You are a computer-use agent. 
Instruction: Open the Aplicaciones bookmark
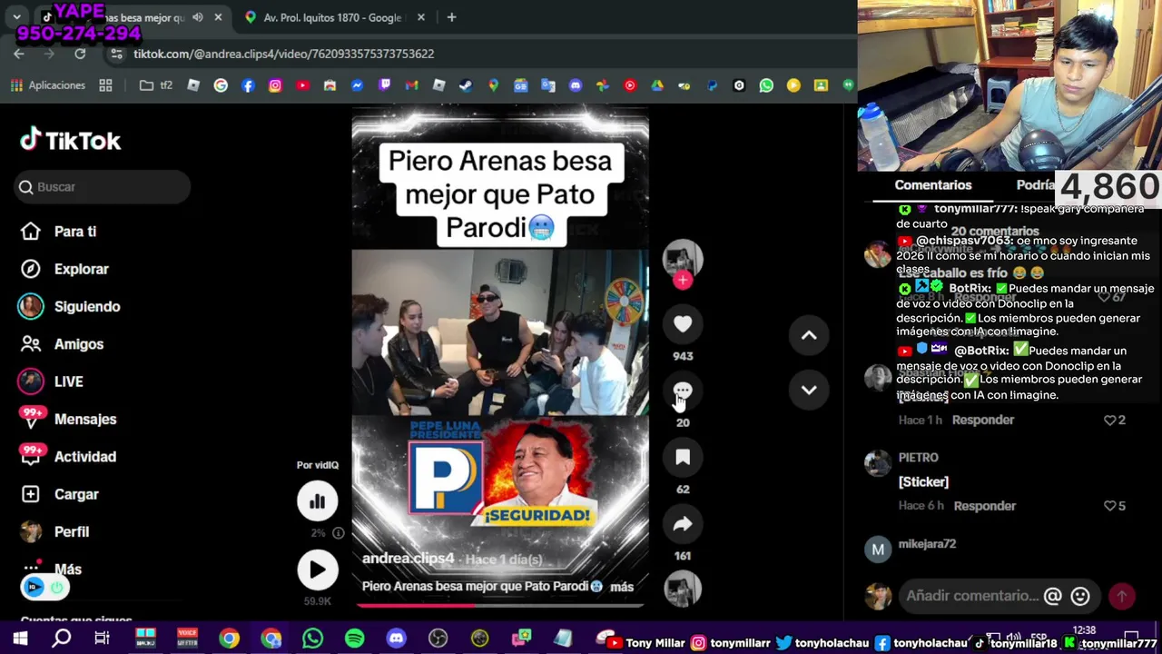[47, 85]
